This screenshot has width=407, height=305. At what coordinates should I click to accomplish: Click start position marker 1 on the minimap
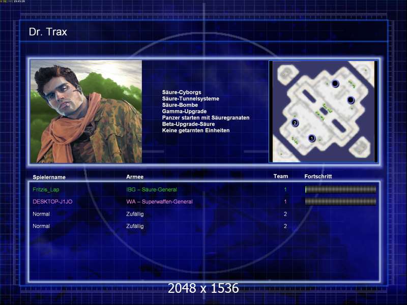(x=312, y=138)
